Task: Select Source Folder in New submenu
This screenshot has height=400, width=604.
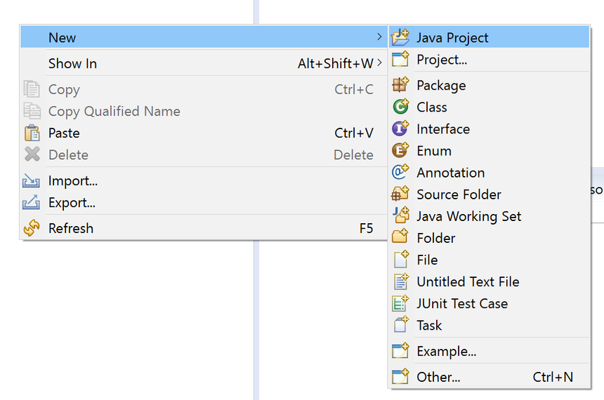Action: pos(459,194)
